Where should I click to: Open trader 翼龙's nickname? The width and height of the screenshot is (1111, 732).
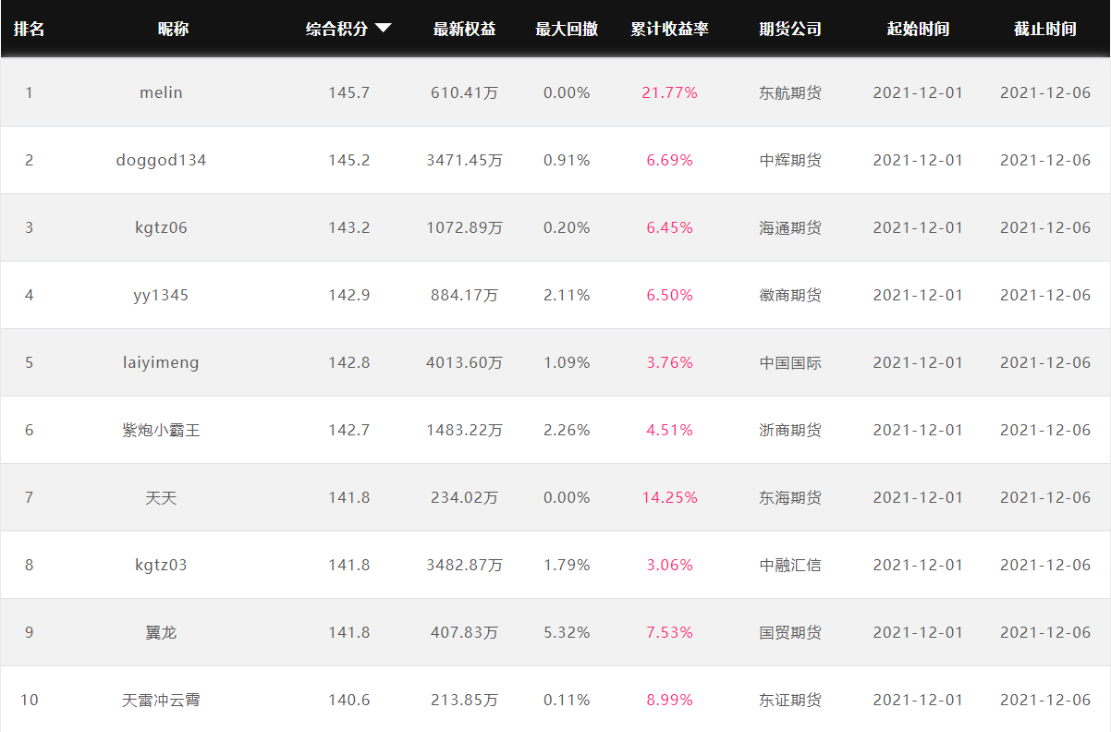point(161,632)
